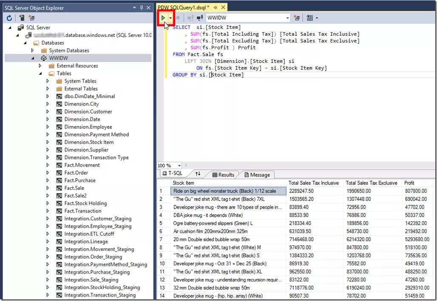Click the SQL Server node icon
Viewport: 437px width, 301px height.
(21, 28)
